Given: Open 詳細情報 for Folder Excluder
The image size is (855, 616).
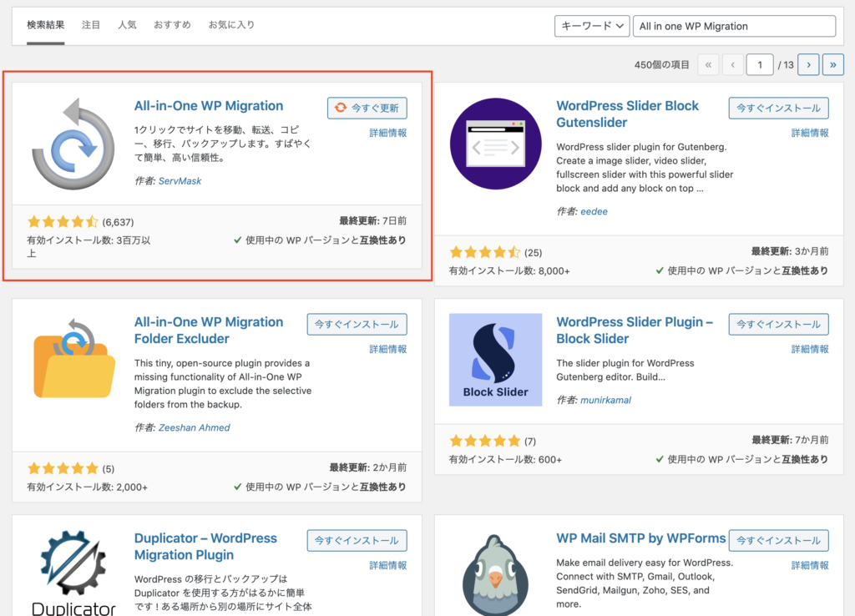Looking at the screenshot, I should point(387,350).
